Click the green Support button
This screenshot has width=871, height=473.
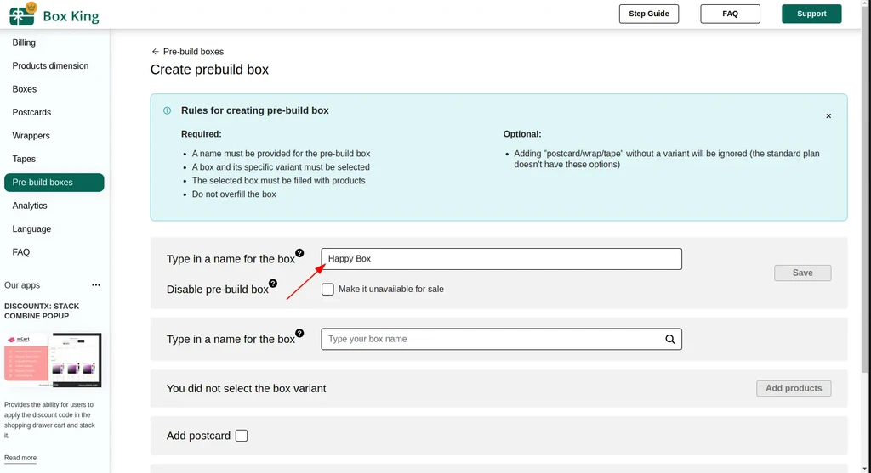point(811,14)
